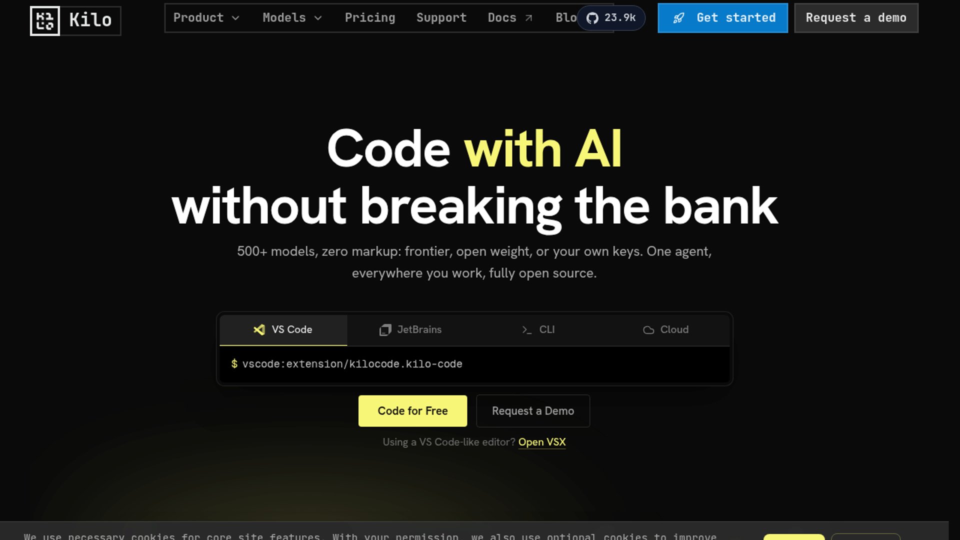Click the CLI terminal prompt icon

coord(526,330)
